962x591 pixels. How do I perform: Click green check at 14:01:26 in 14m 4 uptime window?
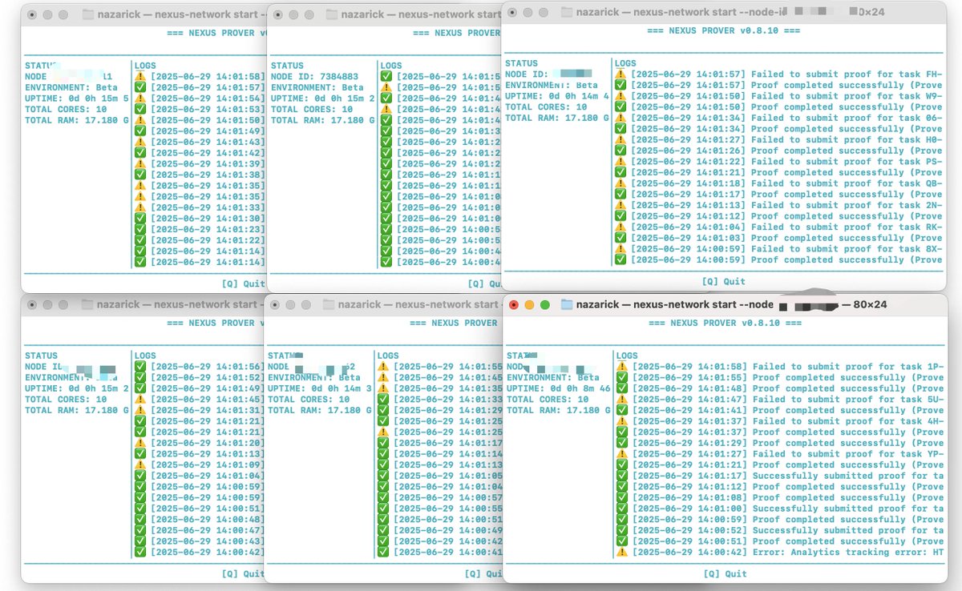click(620, 151)
